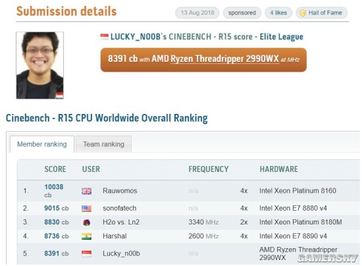The width and height of the screenshot is (362, 266).
Task: Click the sponsored badge
Action: 242,13
